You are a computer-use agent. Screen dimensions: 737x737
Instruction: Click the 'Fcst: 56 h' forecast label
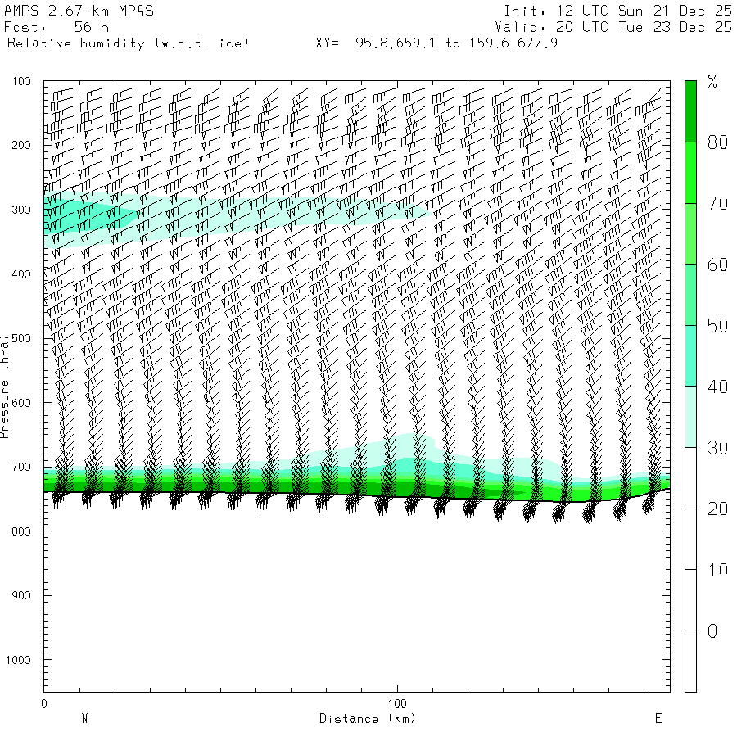point(57,27)
